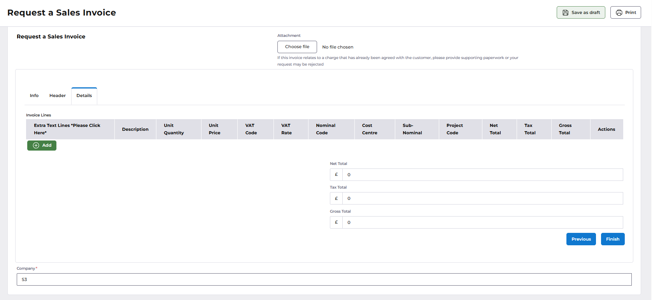Save the invoice as draft
Viewport: 652px width, 300px height.
pyautogui.click(x=581, y=12)
